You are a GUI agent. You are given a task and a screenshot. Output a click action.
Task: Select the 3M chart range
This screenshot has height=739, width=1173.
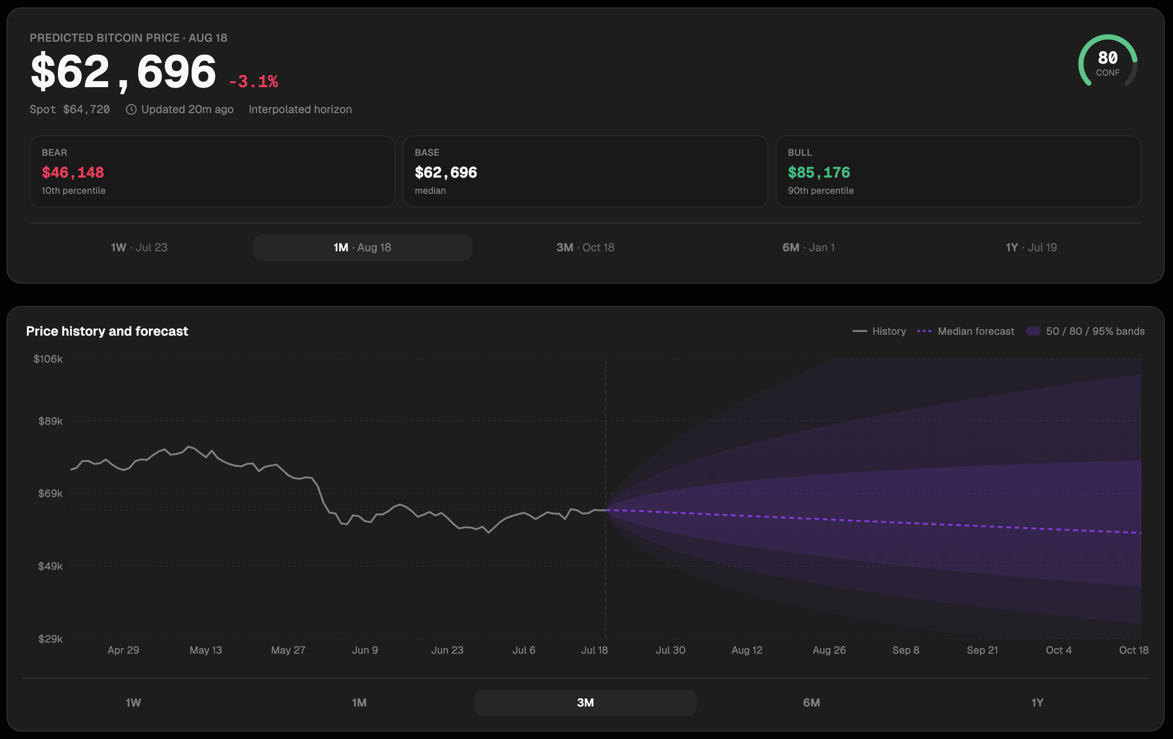(x=585, y=702)
